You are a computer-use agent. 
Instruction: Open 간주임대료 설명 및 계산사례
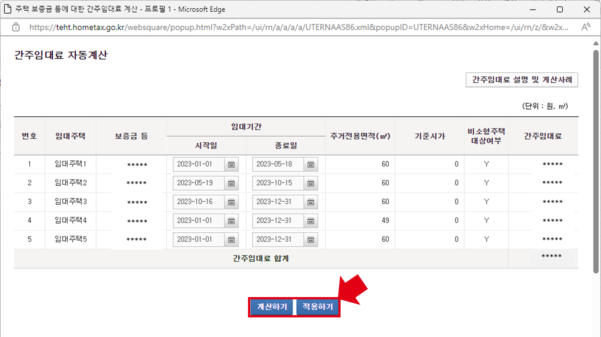522,80
